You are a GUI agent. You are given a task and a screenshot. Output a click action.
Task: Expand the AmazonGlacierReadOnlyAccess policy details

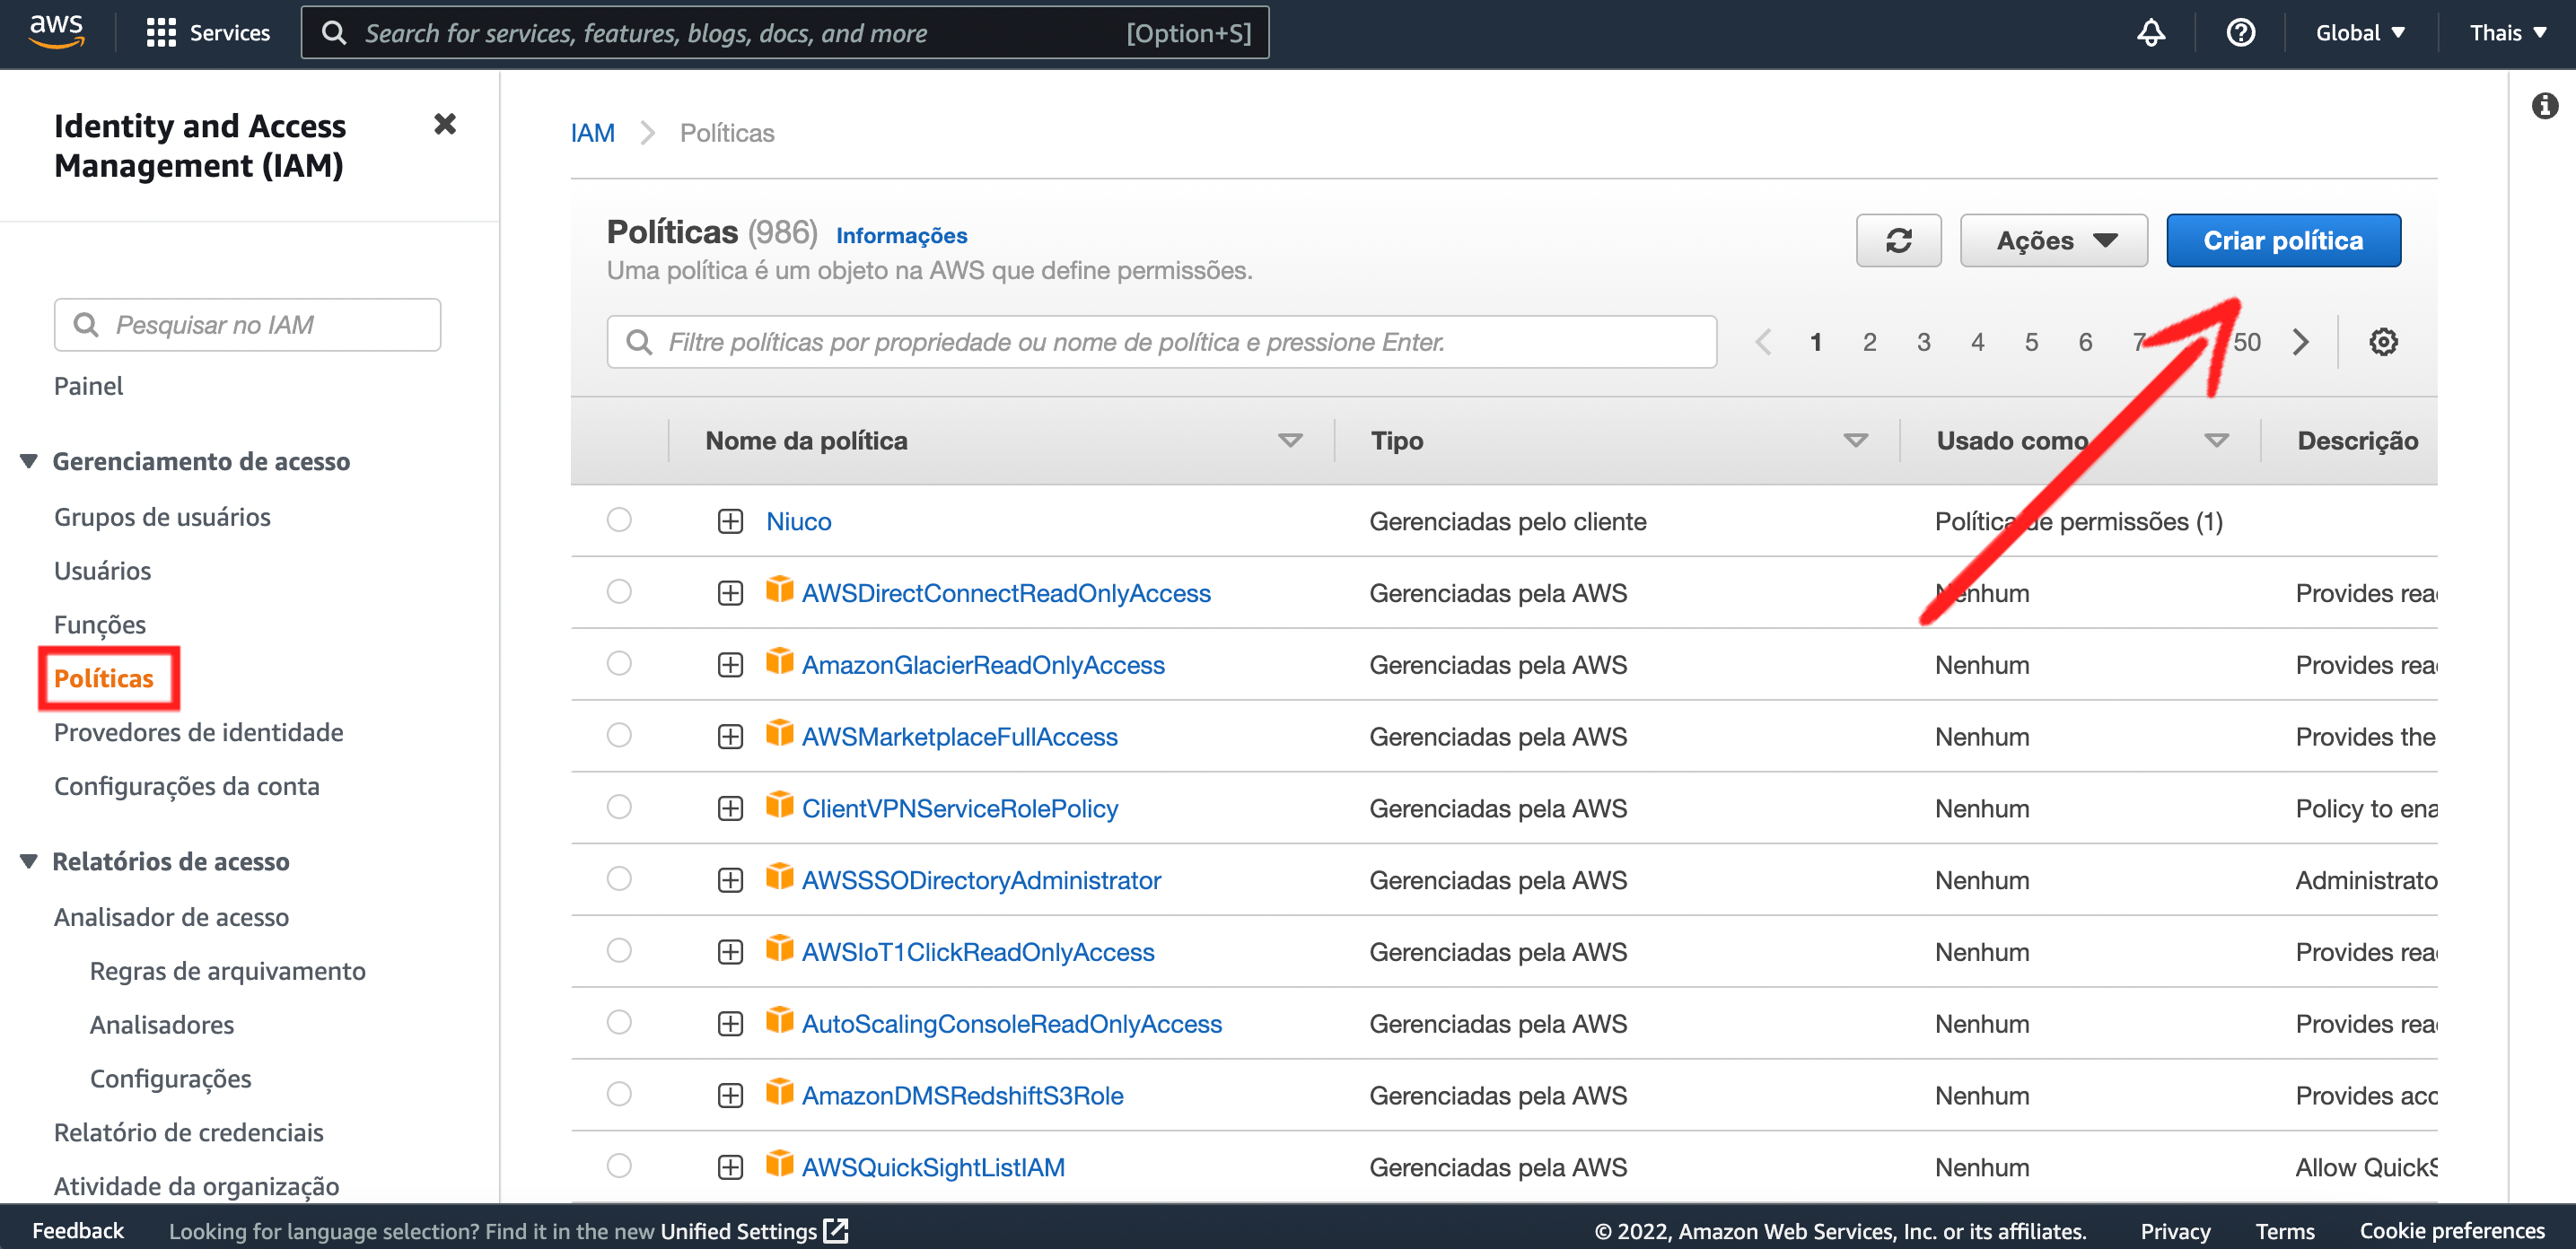click(730, 665)
